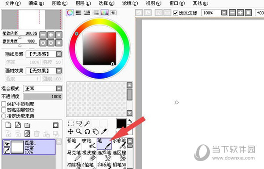Viewport: 264px width, 169px height.
Task: Select the rotate view tool
Action: click(87, 132)
